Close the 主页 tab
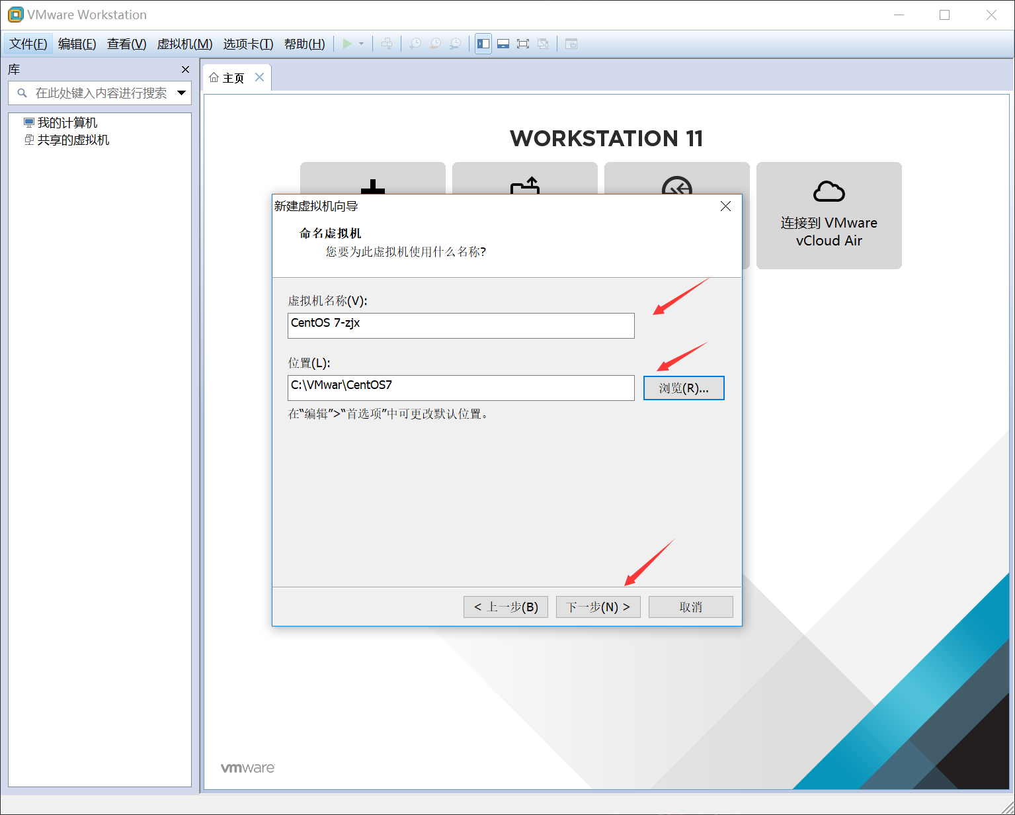Viewport: 1015px width, 815px height. (x=260, y=77)
